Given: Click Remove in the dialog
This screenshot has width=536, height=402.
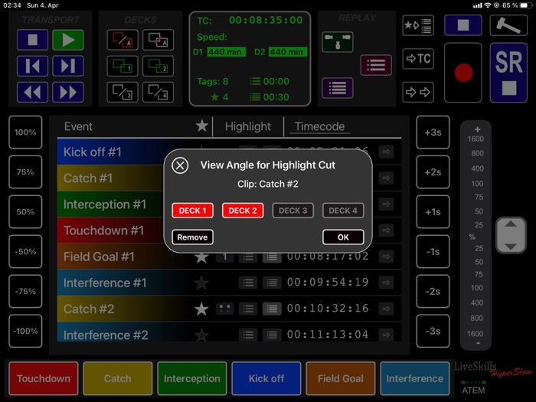Looking at the screenshot, I should (192, 237).
